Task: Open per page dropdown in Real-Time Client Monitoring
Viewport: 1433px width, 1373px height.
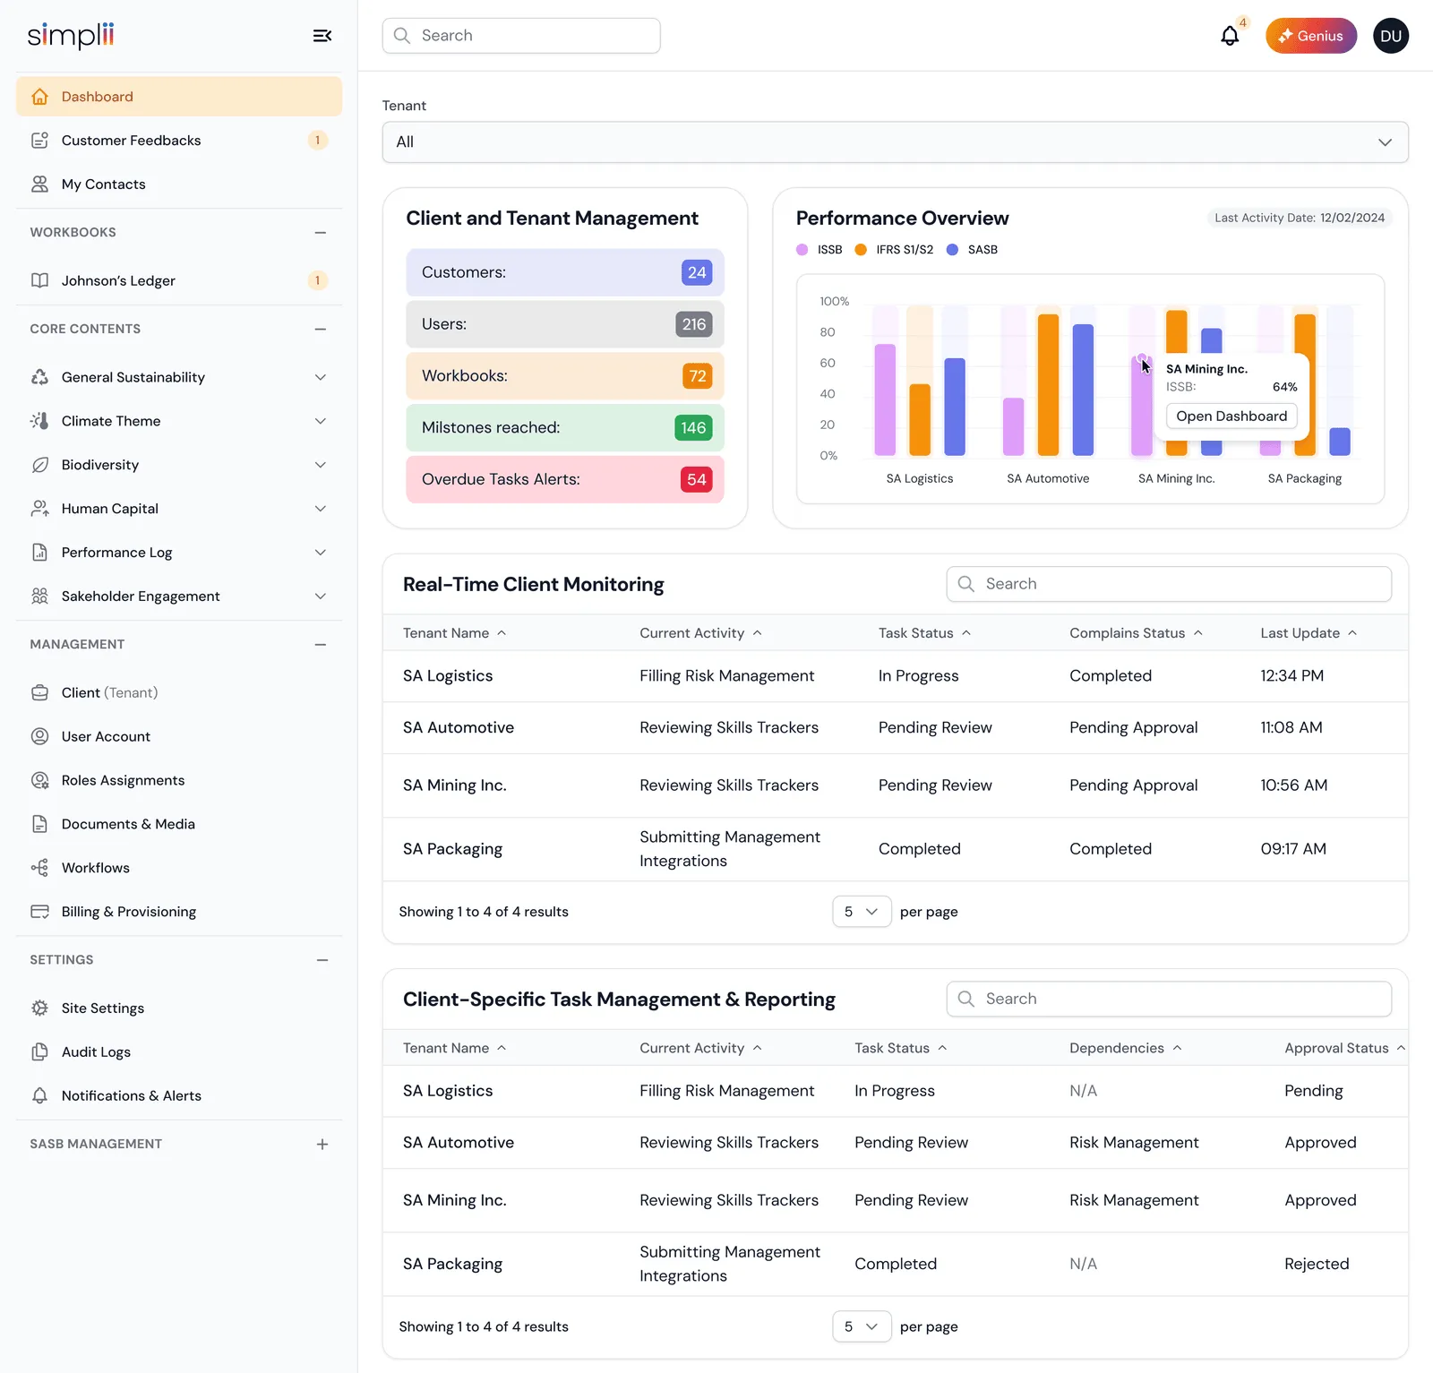Action: 862,912
